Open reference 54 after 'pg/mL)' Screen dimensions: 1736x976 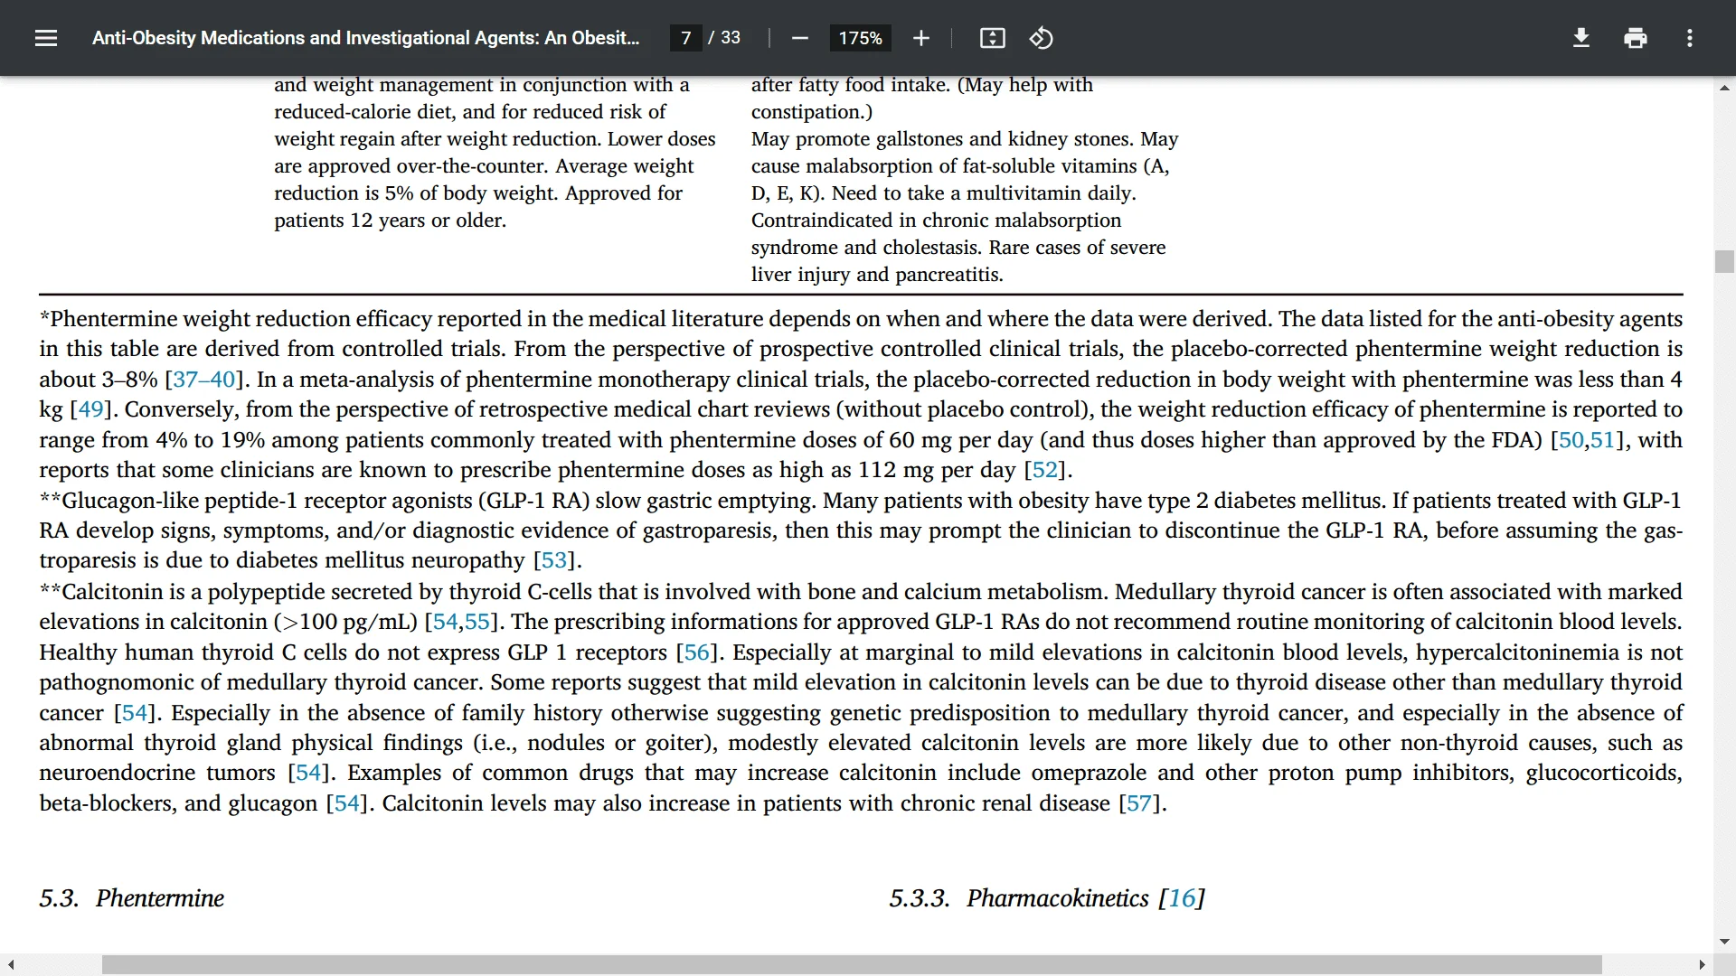coord(445,622)
